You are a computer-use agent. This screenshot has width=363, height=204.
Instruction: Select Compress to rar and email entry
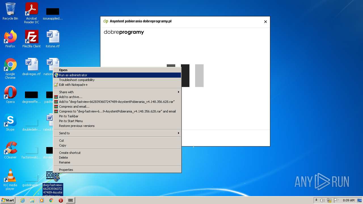pyautogui.click(x=117, y=111)
